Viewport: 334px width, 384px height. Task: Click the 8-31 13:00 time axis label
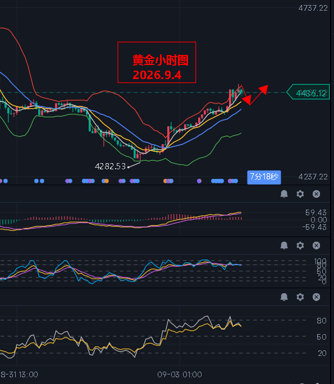(20, 374)
